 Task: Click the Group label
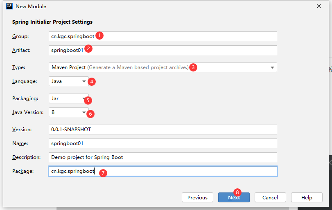point(20,36)
